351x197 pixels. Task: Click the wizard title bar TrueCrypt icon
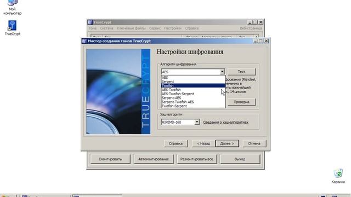point(84,41)
